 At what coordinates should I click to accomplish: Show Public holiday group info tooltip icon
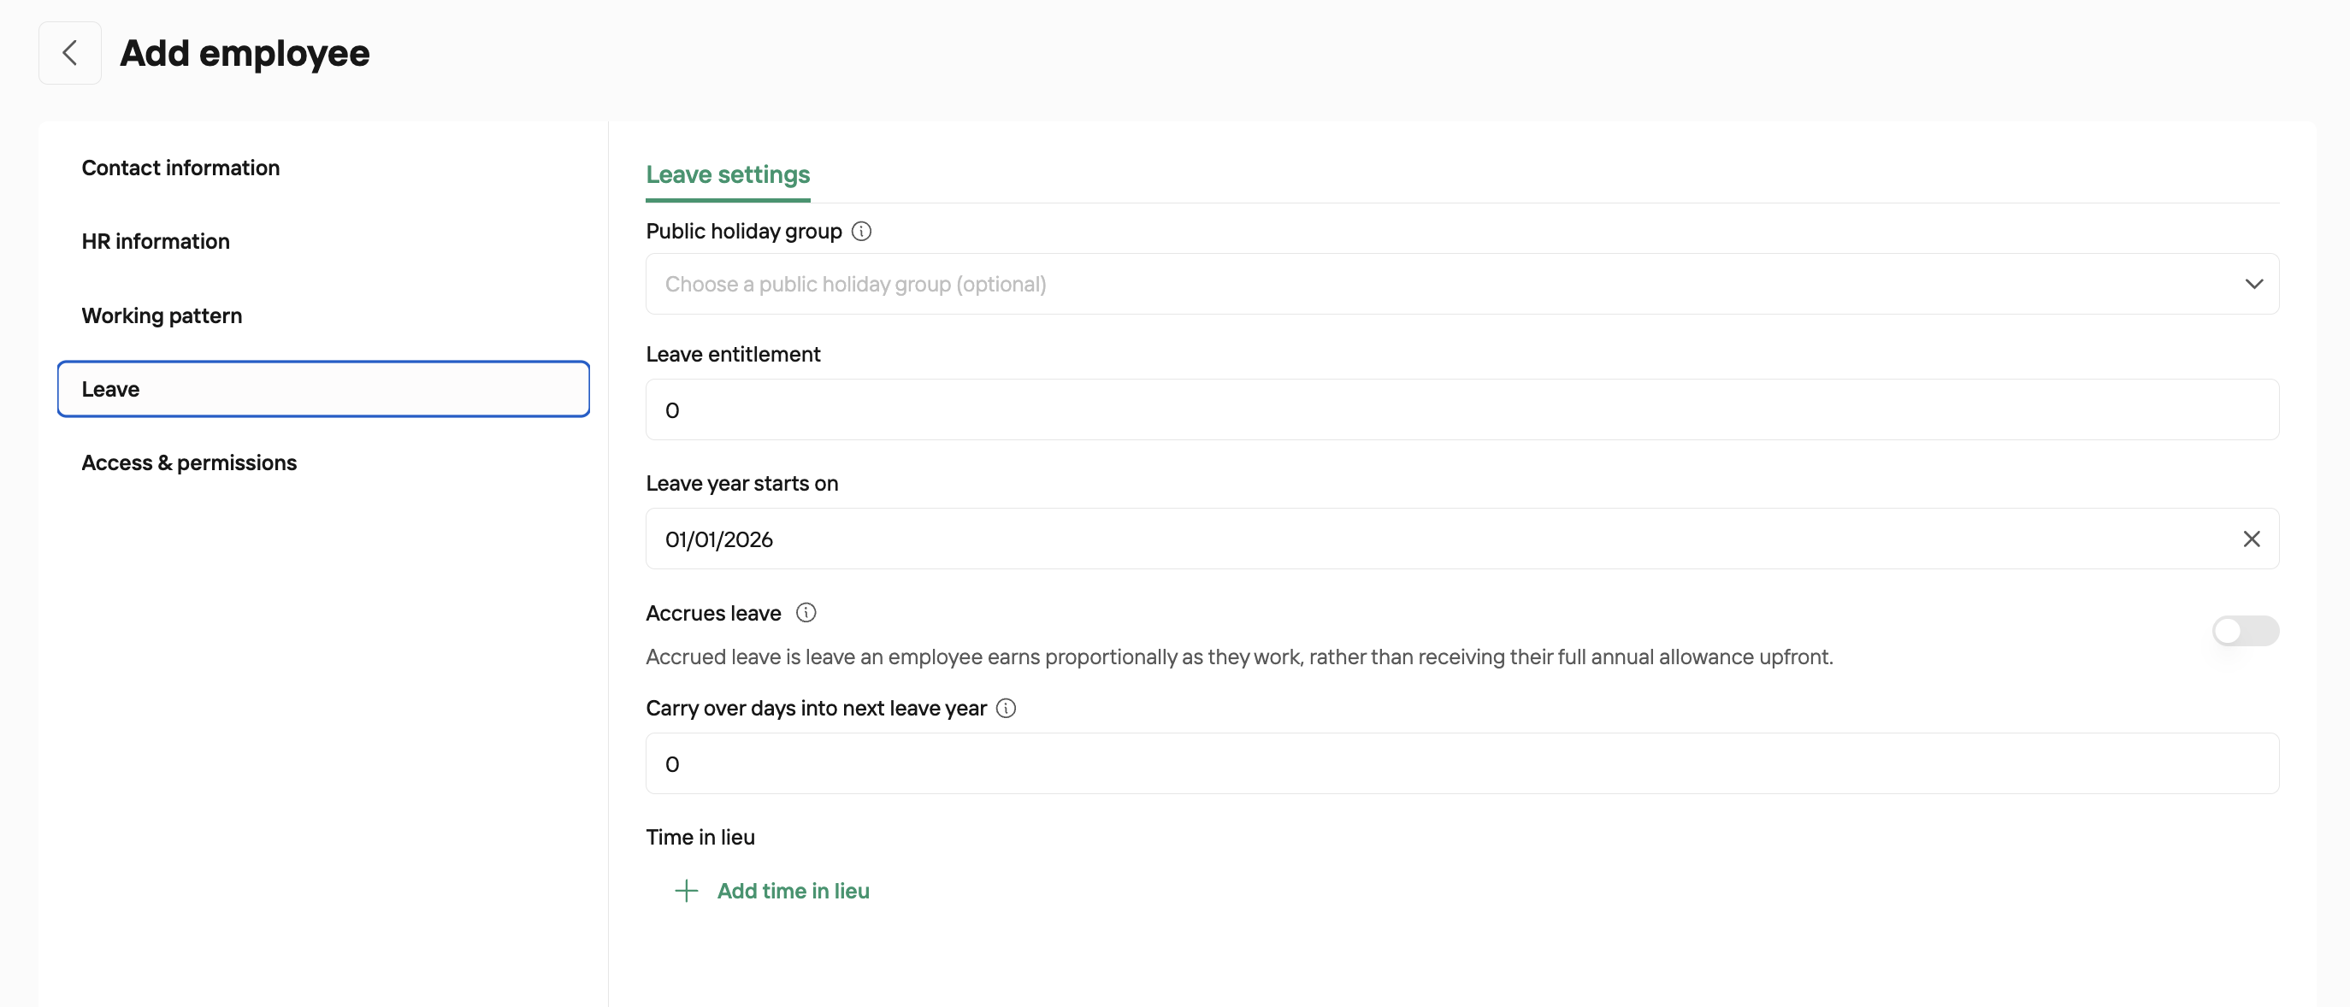pos(861,232)
